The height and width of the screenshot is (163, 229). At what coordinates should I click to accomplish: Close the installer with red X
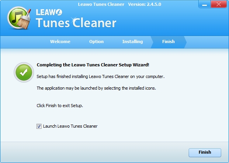pos(219,4)
